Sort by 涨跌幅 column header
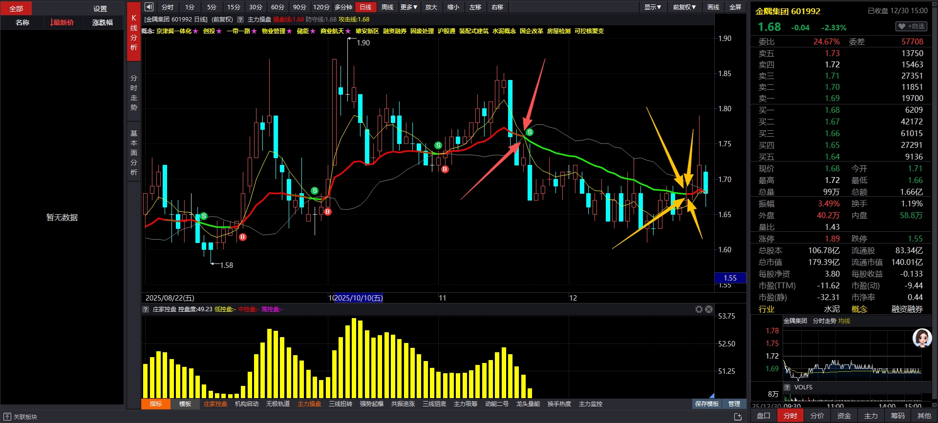The width and height of the screenshot is (938, 423). [103, 22]
